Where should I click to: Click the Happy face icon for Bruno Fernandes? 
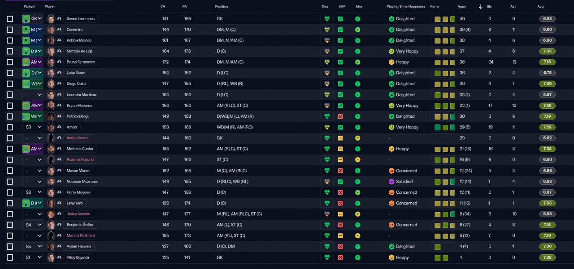pyautogui.click(x=391, y=62)
